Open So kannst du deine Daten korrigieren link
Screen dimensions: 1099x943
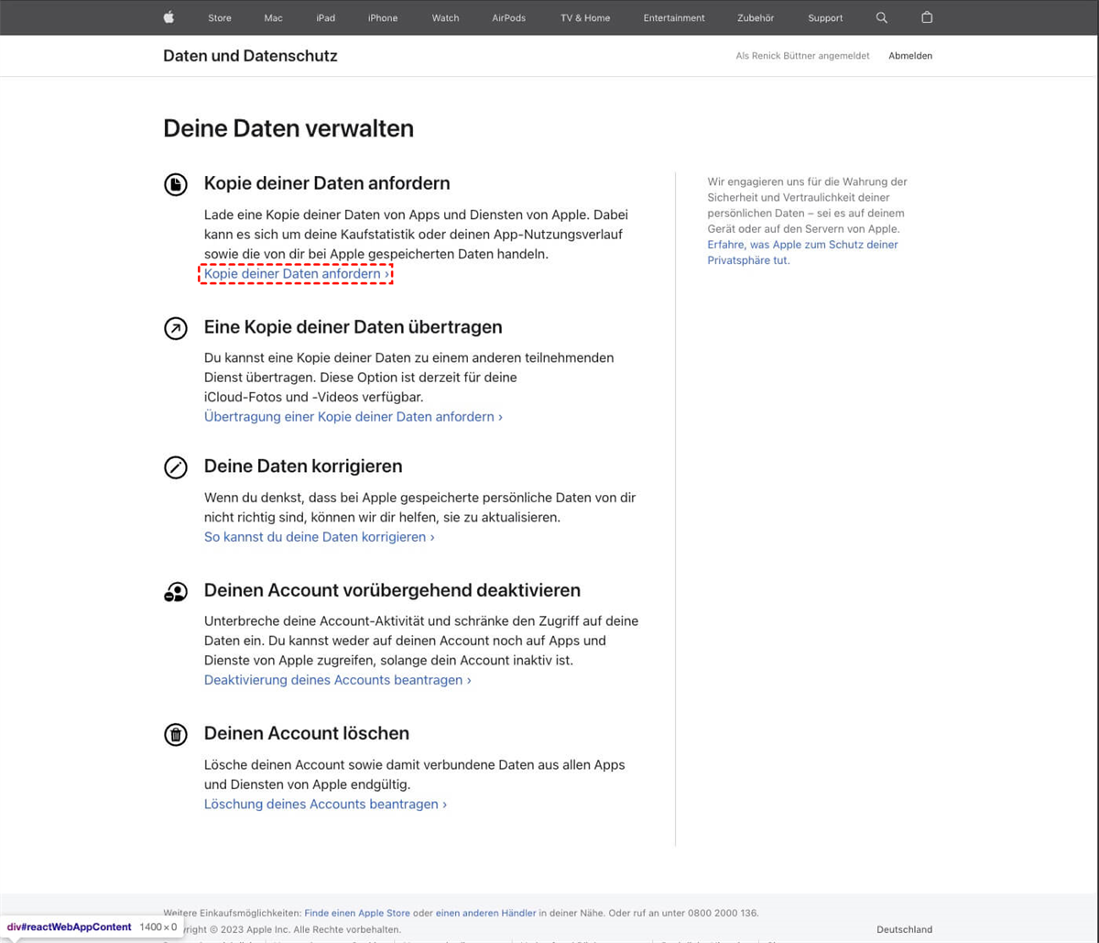pos(319,537)
